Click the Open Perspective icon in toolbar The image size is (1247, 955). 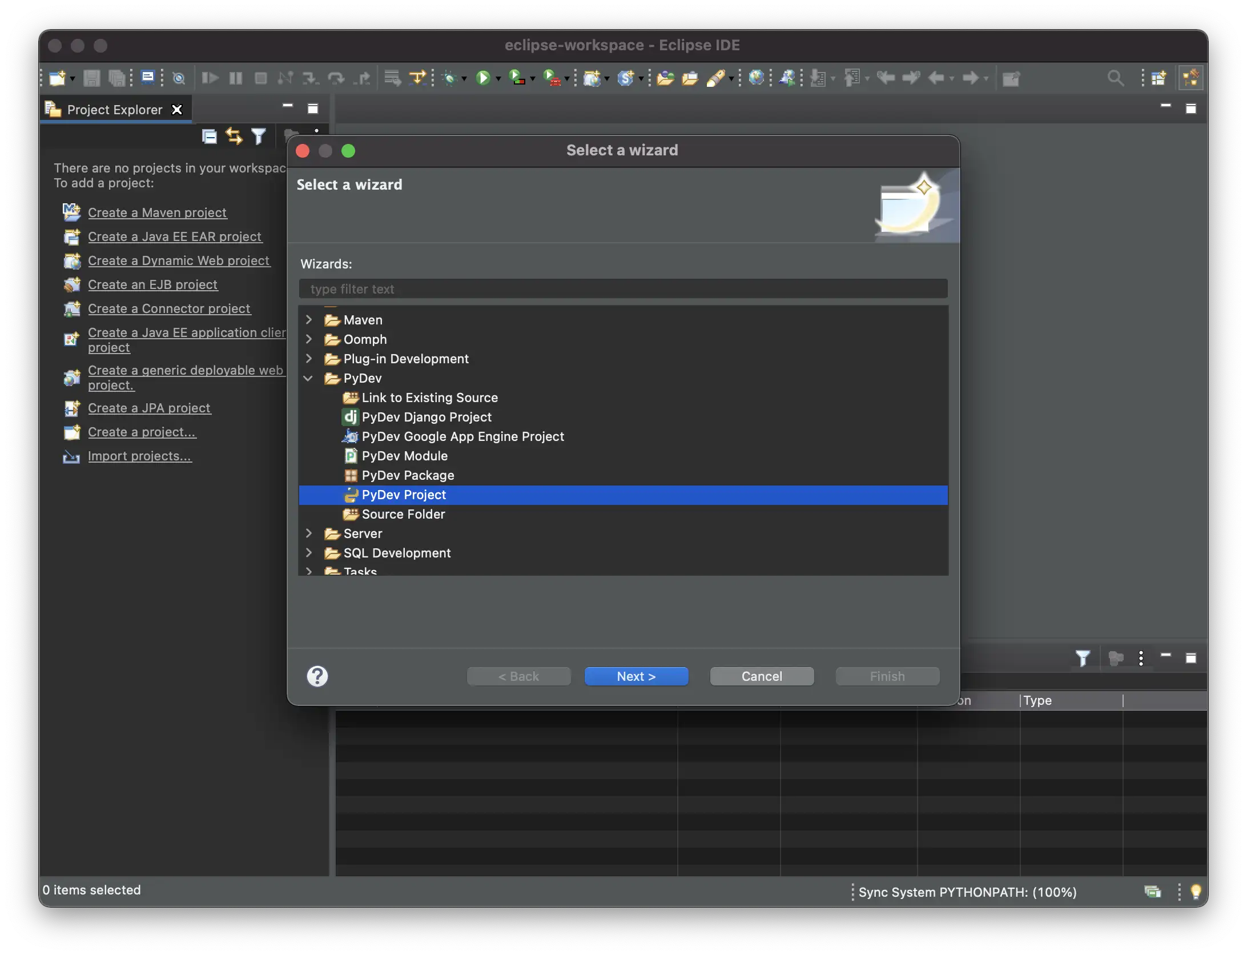tap(1158, 78)
